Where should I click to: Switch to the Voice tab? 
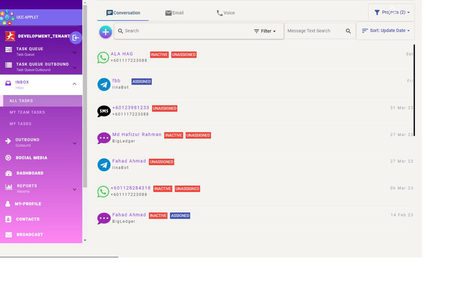(226, 13)
